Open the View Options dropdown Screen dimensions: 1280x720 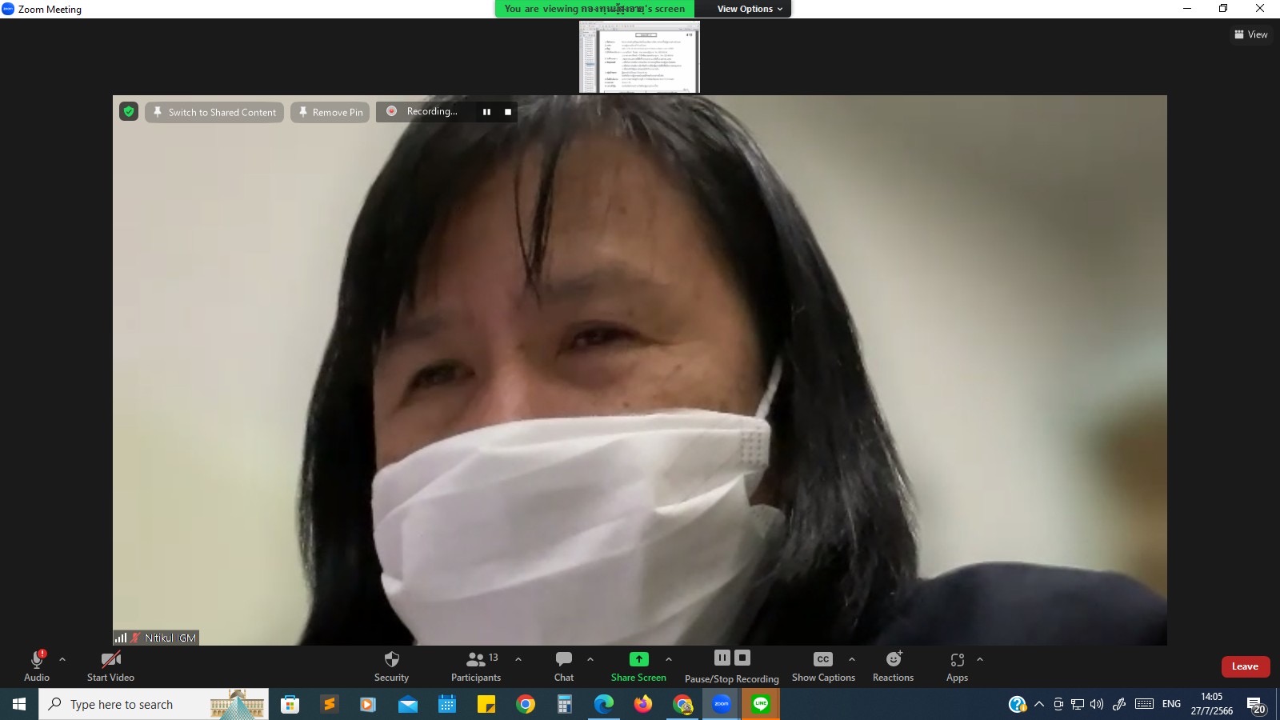click(x=750, y=9)
